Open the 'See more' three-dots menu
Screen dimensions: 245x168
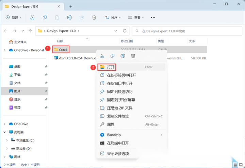[153, 17]
